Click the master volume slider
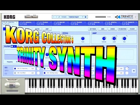140x105 pixels. coord(101,17)
